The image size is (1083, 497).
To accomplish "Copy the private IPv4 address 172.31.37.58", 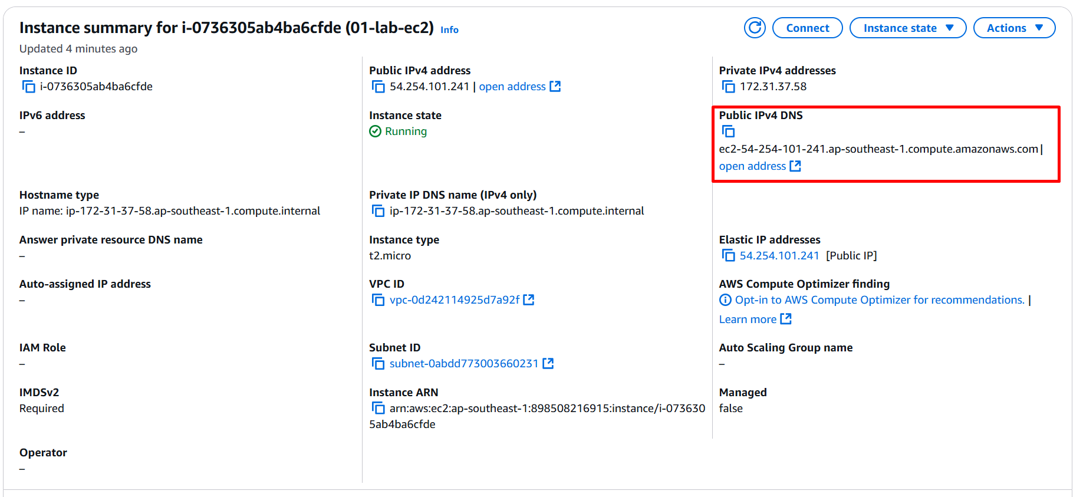I will point(729,87).
